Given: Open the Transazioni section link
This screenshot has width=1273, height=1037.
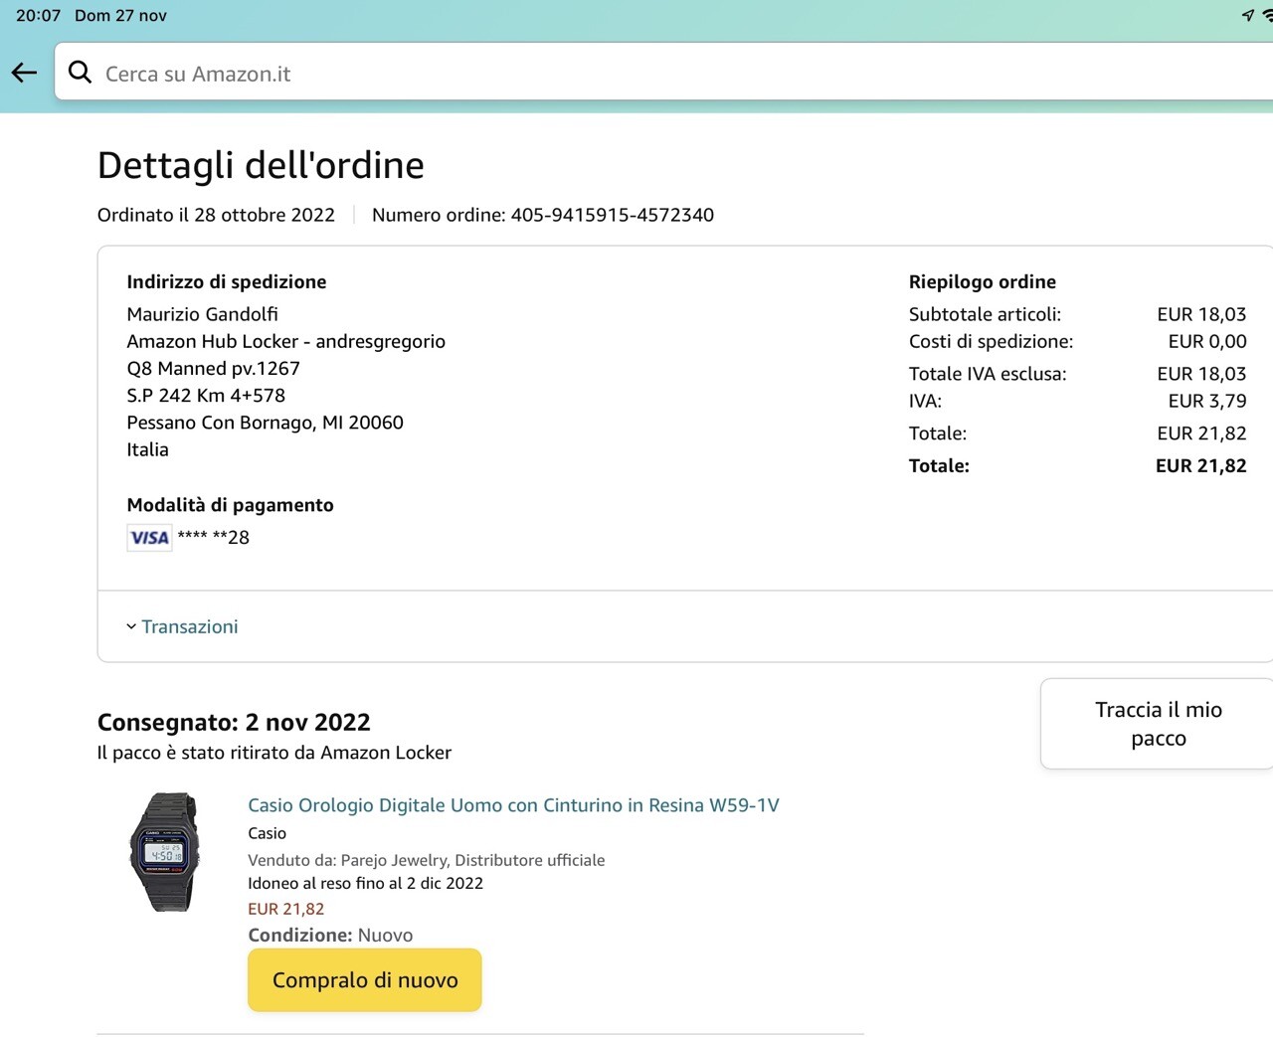Looking at the screenshot, I should pyautogui.click(x=189, y=626).
